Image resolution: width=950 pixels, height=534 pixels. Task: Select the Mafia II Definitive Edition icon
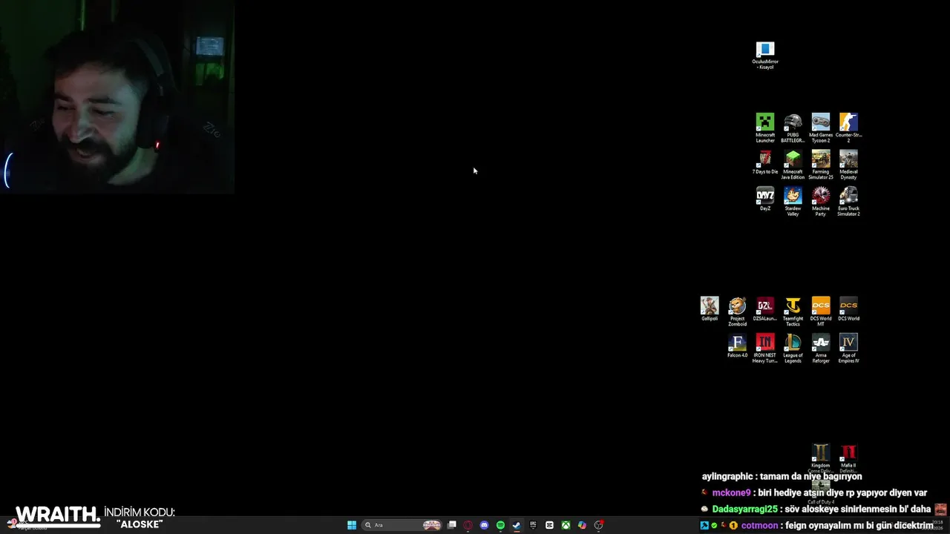click(x=848, y=458)
